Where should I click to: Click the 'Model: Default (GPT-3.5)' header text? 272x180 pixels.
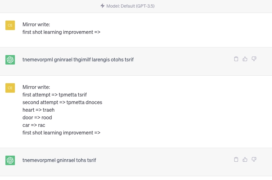click(x=130, y=6)
